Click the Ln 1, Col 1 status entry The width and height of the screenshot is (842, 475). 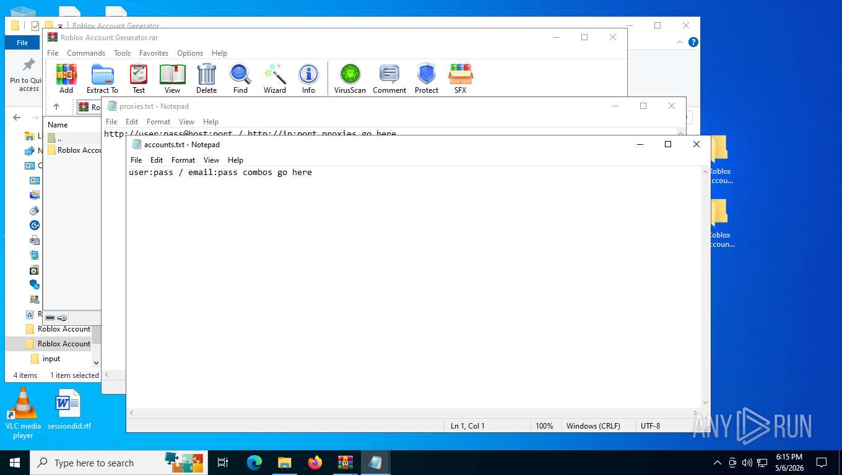[467, 426]
